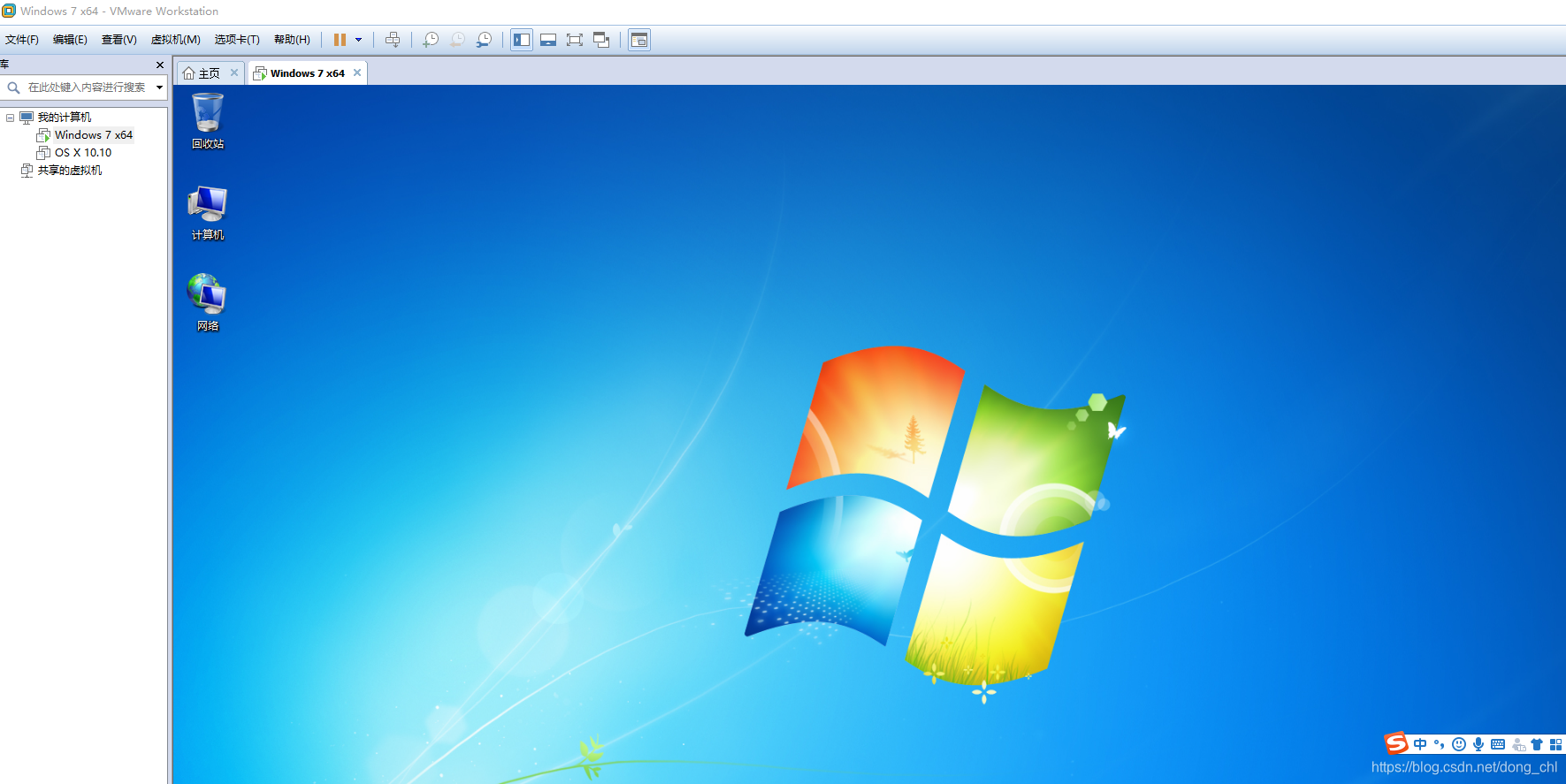This screenshot has width=1566, height=784.
Task: Click the 网络 network desktop icon
Action: [x=208, y=303]
